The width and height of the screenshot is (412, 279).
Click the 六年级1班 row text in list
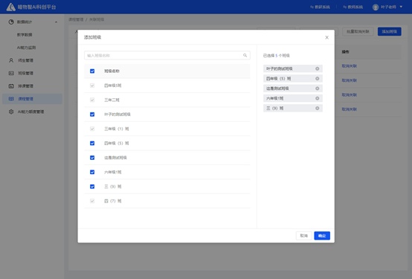113,172
